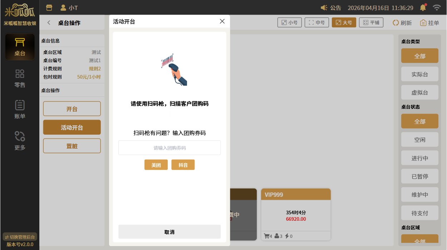Click the Wi-Fi status icon
The height and width of the screenshot is (250, 447).
[x=436, y=7]
